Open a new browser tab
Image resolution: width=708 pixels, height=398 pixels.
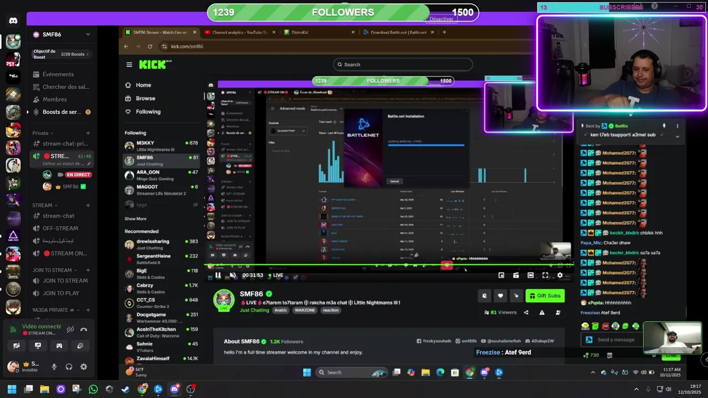click(444, 32)
